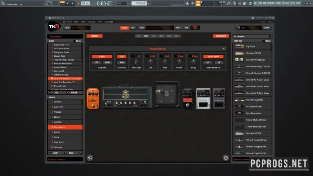Click the Reverb knob in Master controls

click(x=179, y=62)
